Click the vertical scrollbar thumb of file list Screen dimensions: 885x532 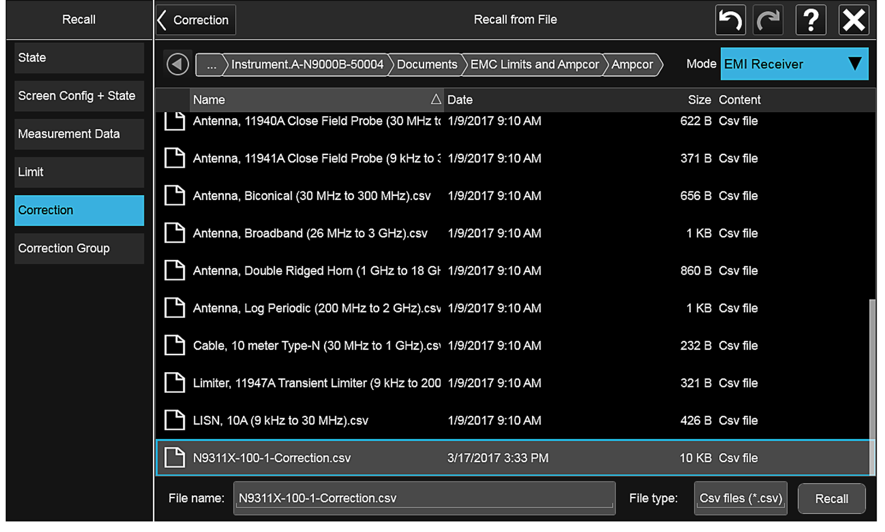pos(872,386)
